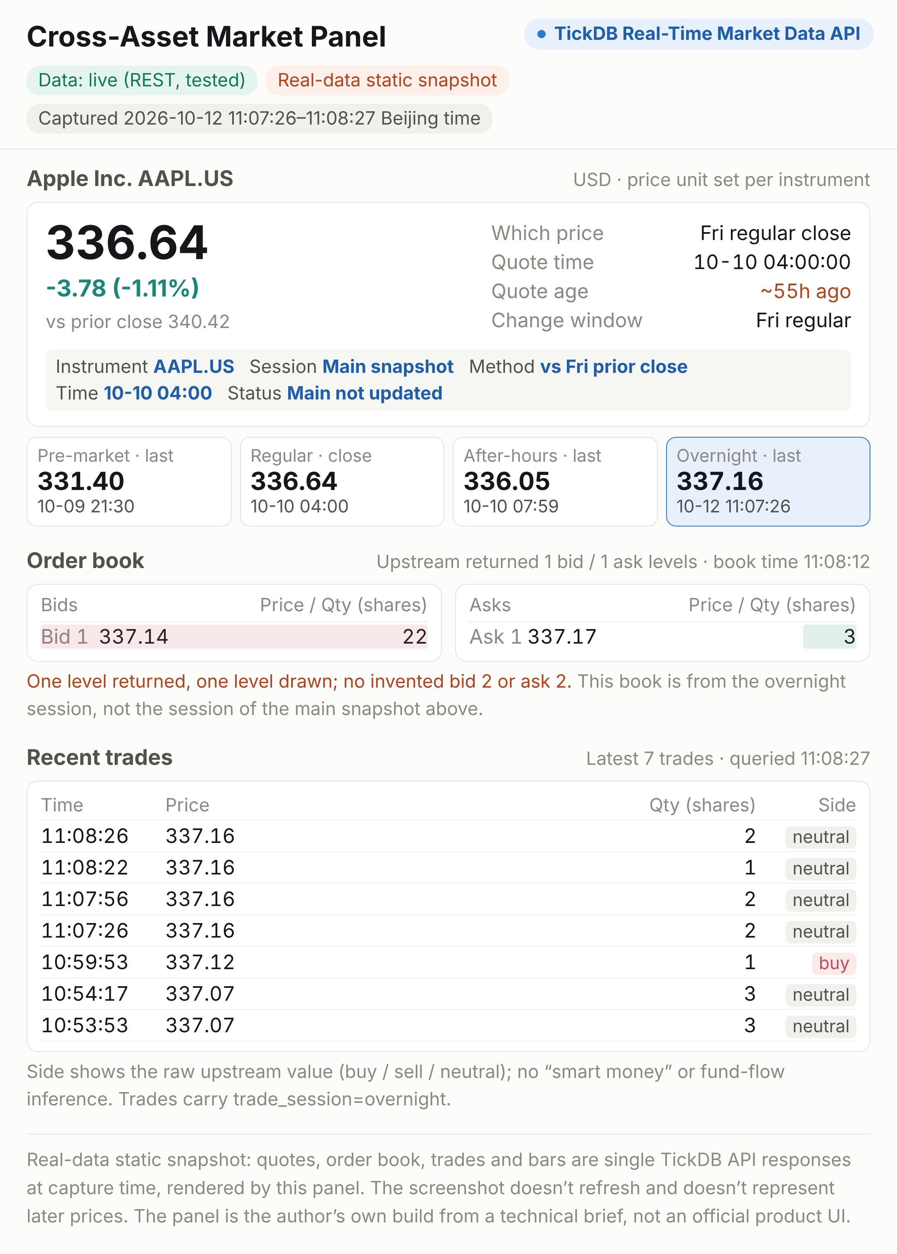Image resolution: width=897 pixels, height=1254 pixels.
Task: Click the neutral tag in the 10:53:53 row
Action: pos(821,1026)
